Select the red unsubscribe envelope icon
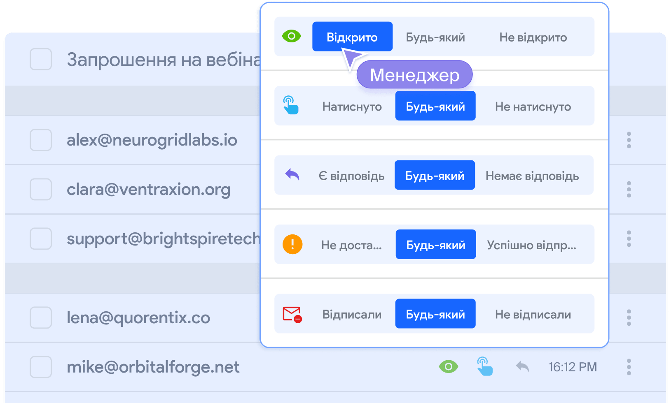 click(x=292, y=314)
